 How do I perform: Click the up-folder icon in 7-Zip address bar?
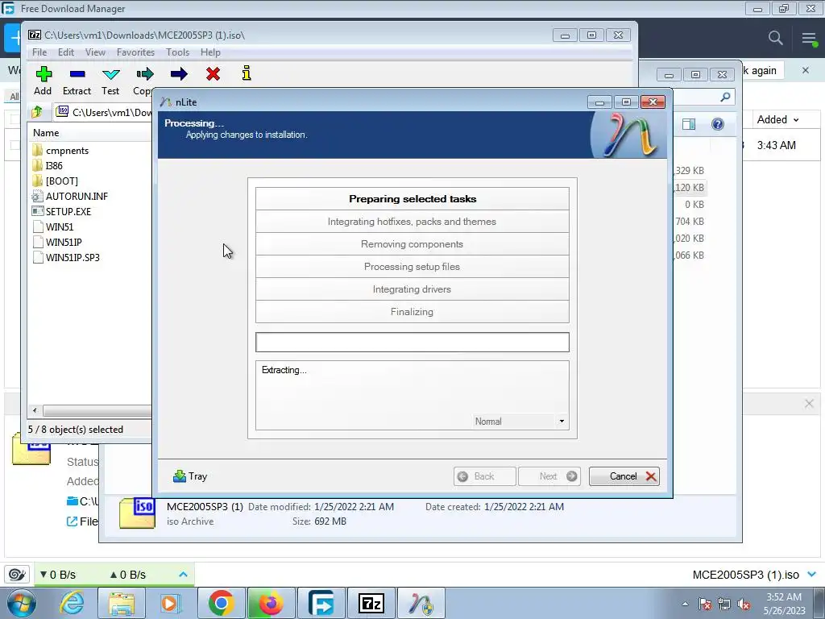point(37,111)
